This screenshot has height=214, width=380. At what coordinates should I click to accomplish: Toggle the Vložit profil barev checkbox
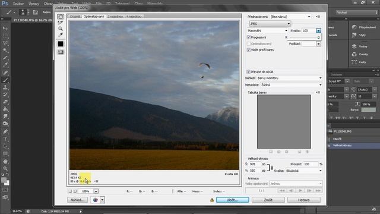coord(248,50)
